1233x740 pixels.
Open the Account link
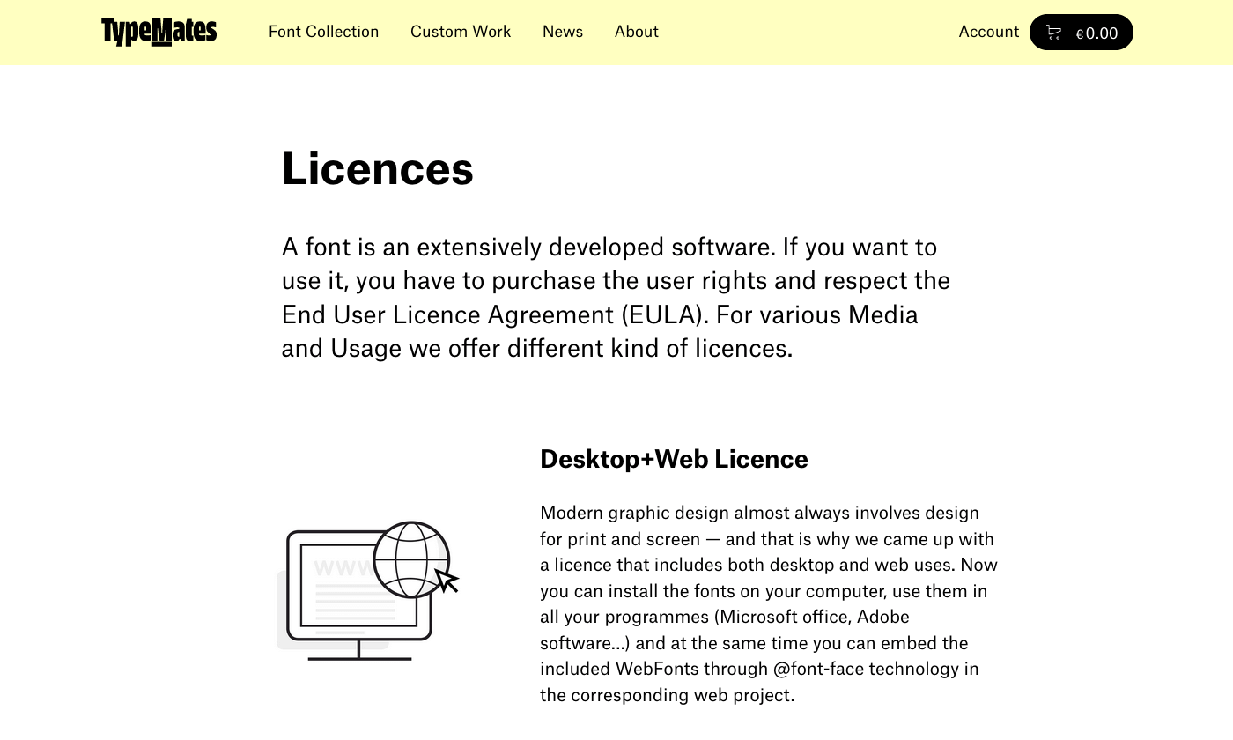coord(988,32)
